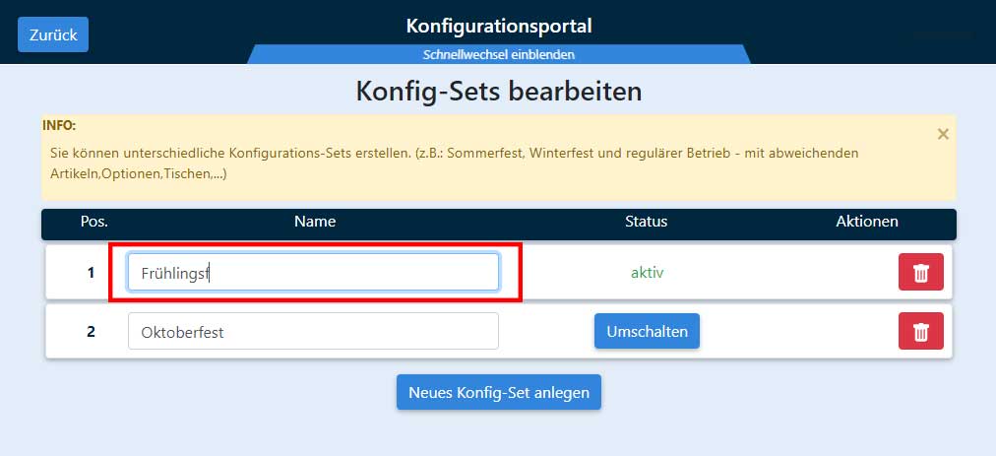
Task: Focus the Frühlingsf name input field
Action: (x=313, y=272)
